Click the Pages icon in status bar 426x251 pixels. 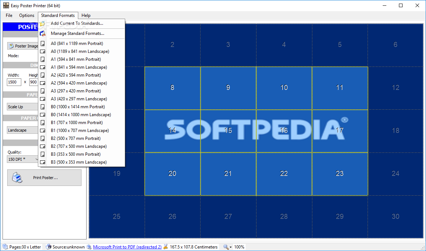[x=5, y=247]
